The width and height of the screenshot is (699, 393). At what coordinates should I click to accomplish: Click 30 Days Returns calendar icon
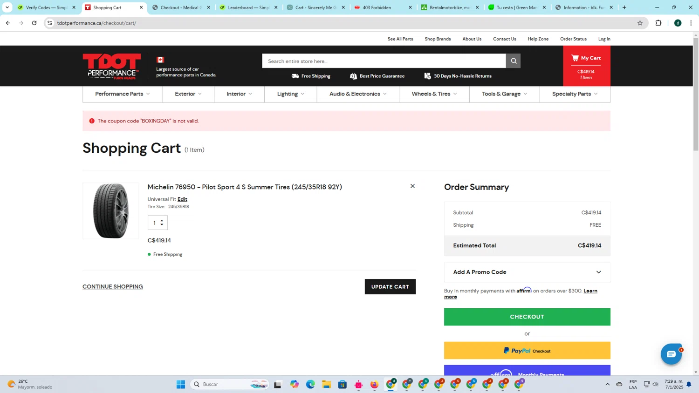click(x=427, y=76)
